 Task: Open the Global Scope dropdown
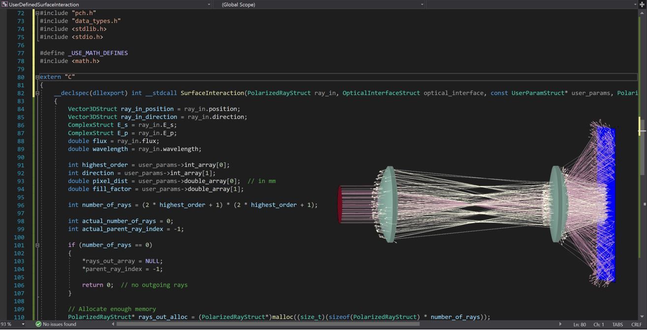click(422, 4)
